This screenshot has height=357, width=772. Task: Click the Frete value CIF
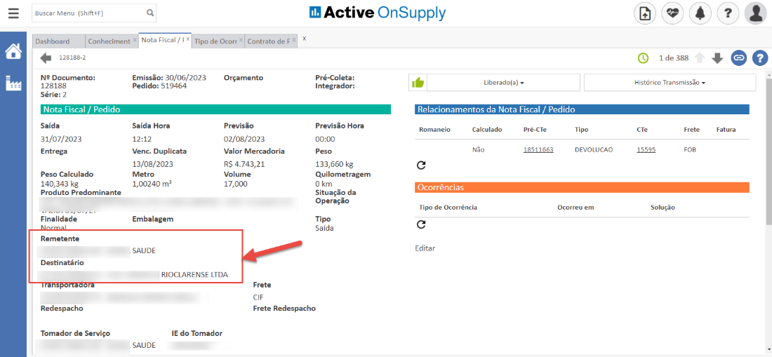point(258,297)
